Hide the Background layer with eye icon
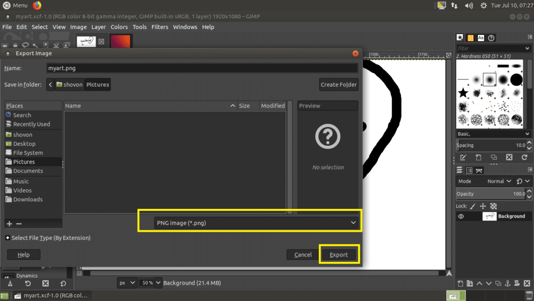Image resolution: width=534 pixels, height=301 pixels. pos(461,216)
